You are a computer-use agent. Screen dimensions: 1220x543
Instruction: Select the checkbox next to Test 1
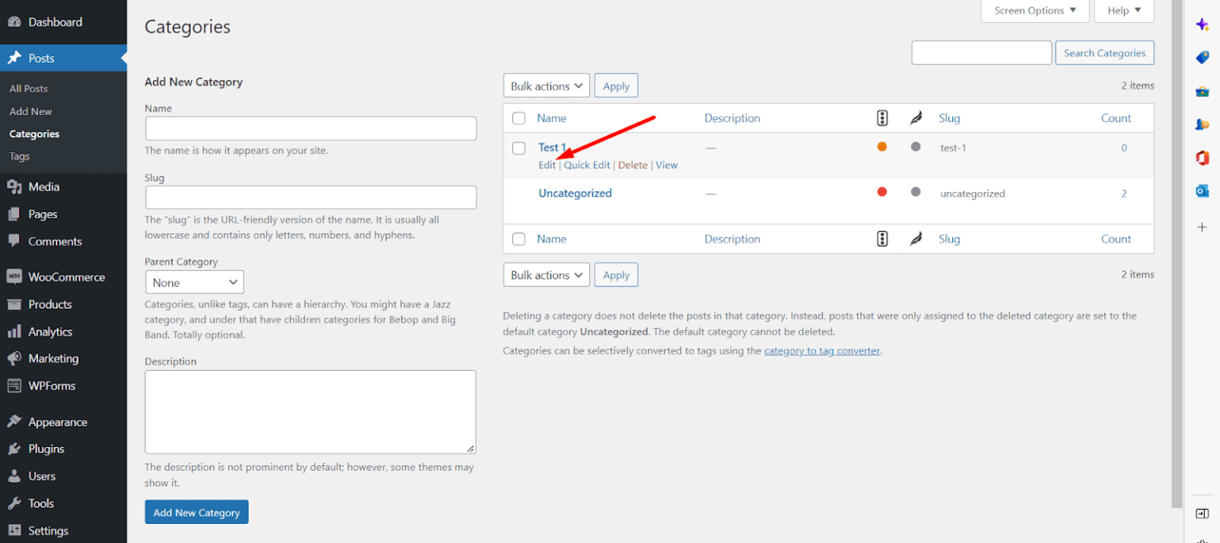pos(519,148)
